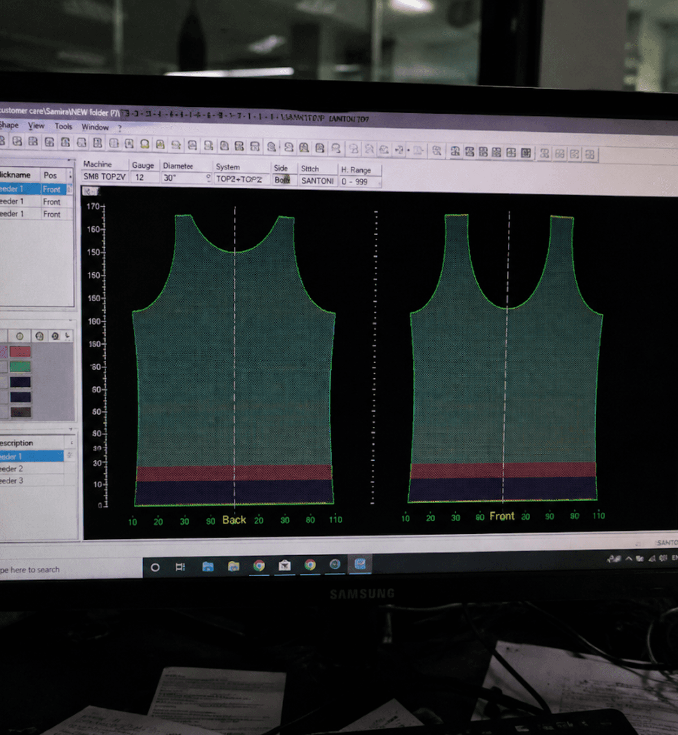678x735 pixels.
Task: Open the Cortana circle on taskbar
Action: 155,567
